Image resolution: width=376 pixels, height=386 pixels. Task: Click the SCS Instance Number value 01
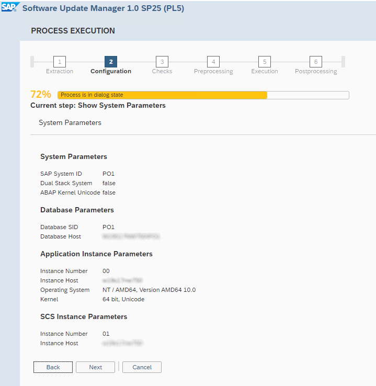(106, 334)
